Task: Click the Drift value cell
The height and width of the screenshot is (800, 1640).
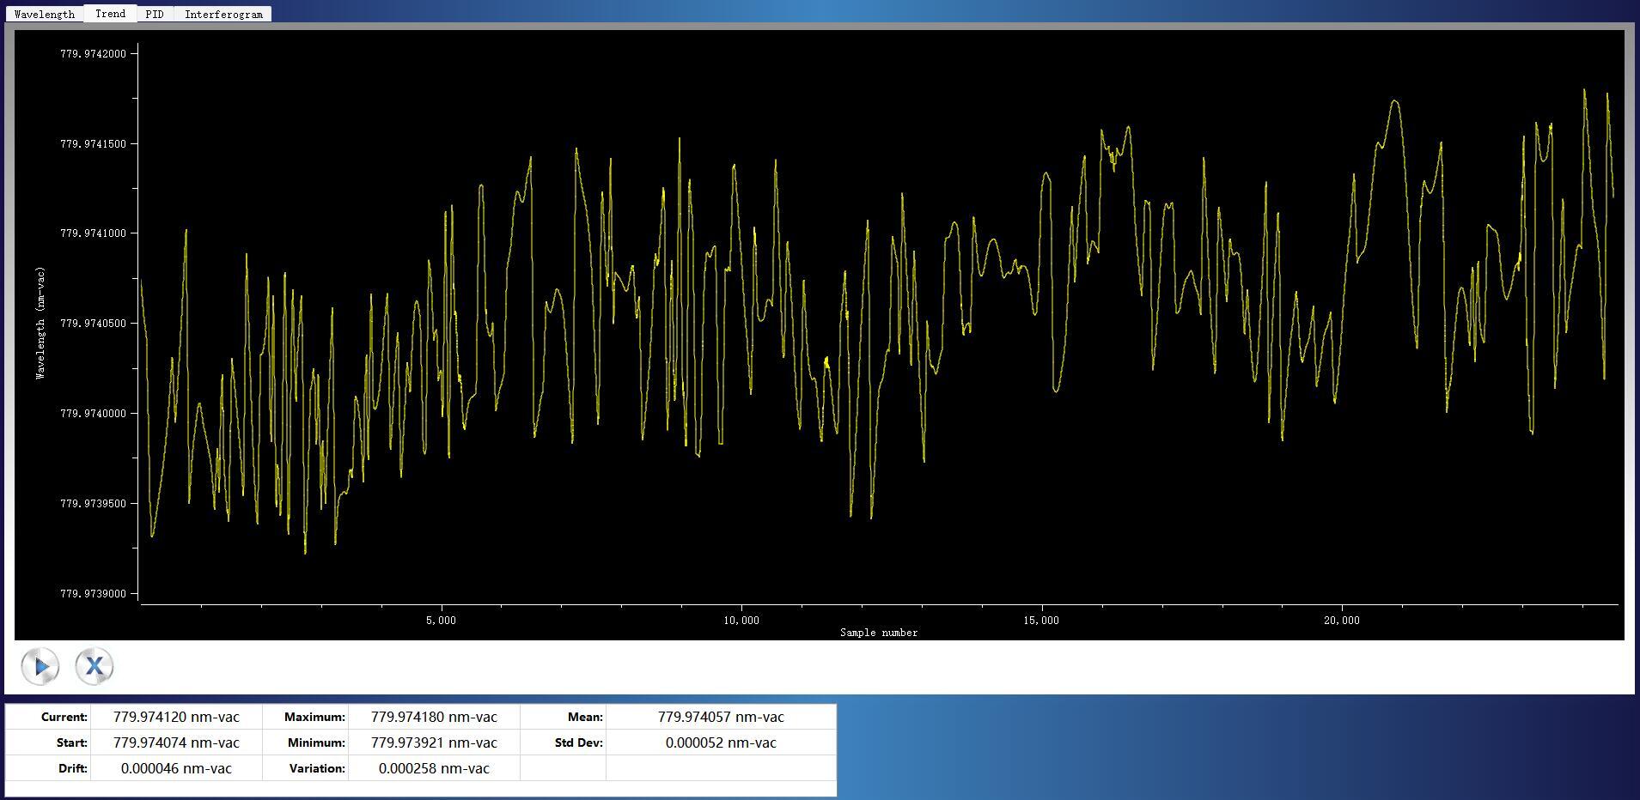Action: coord(176,768)
